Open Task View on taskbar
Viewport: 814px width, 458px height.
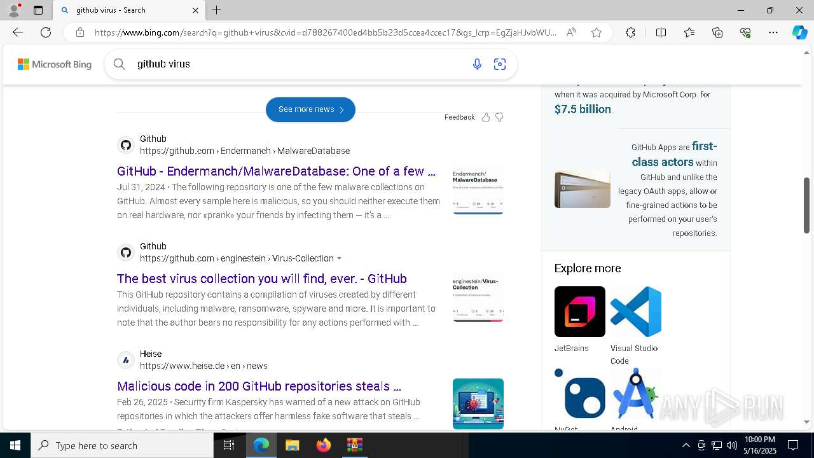coord(230,445)
